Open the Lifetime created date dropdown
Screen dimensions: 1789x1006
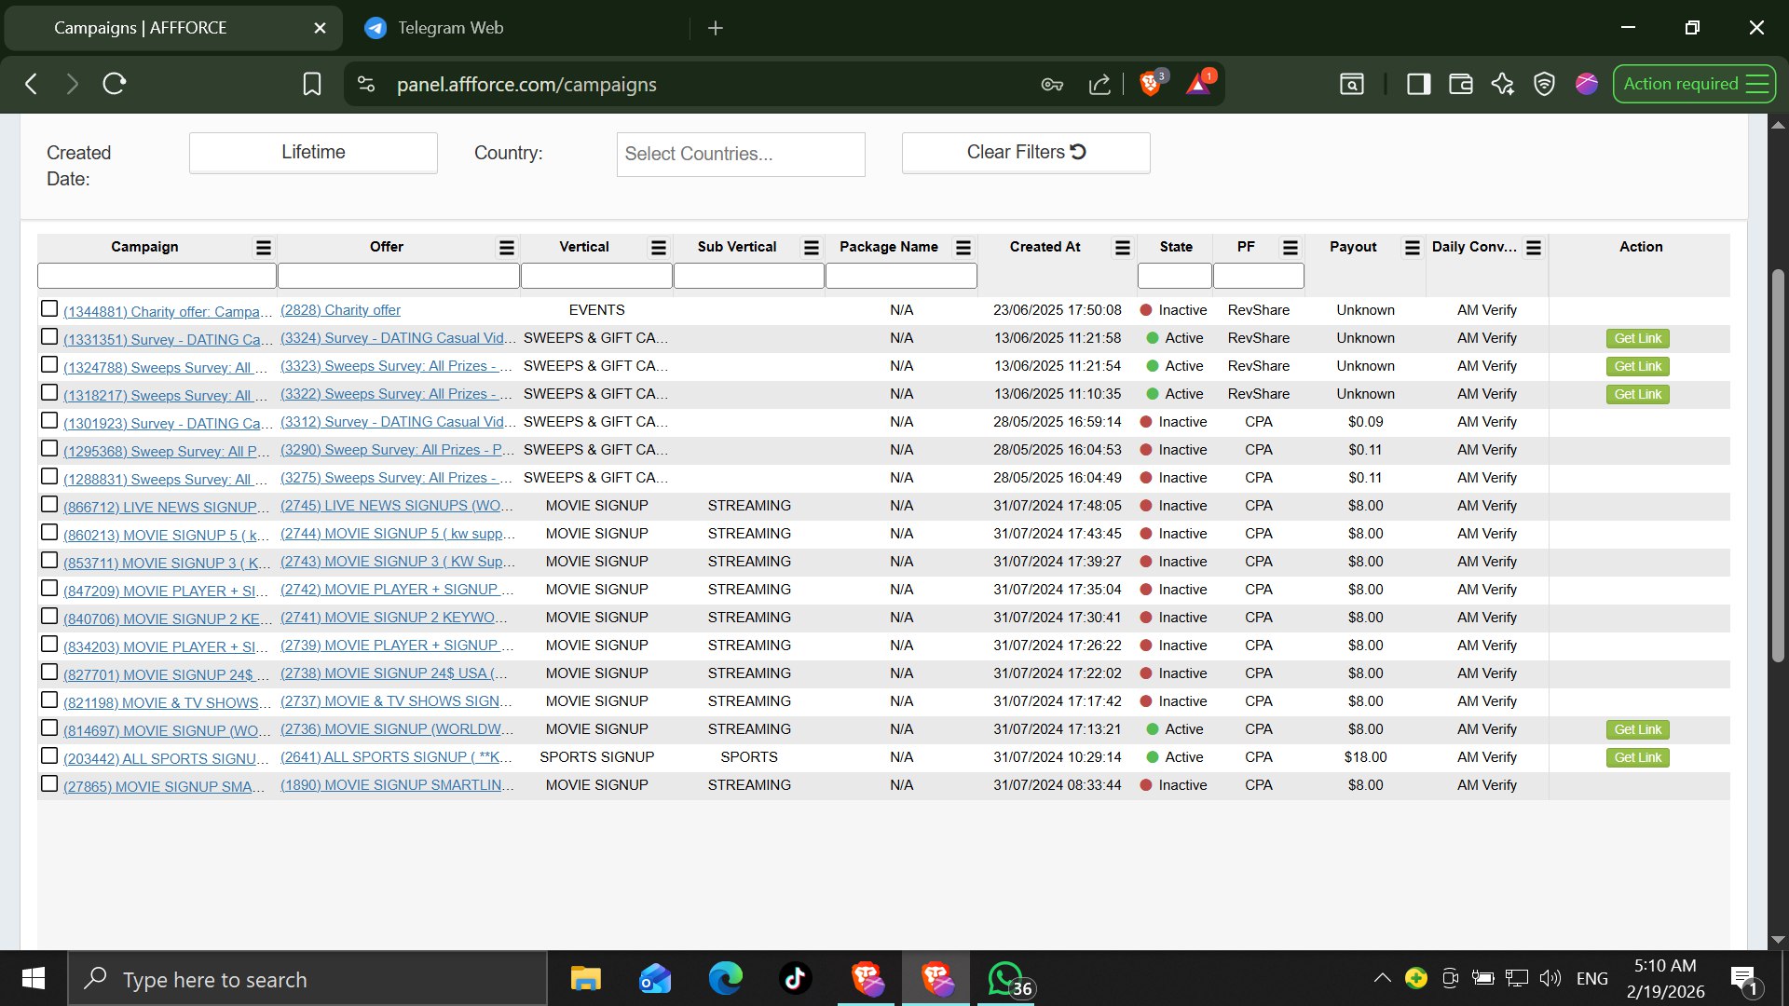[x=313, y=152]
